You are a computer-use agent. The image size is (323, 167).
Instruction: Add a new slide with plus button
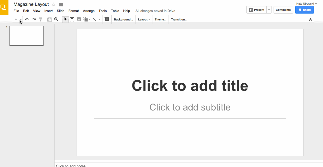(x=16, y=19)
